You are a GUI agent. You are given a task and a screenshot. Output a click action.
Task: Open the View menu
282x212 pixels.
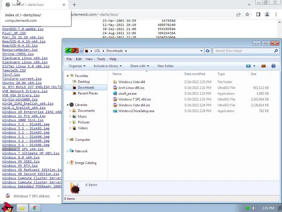click(90, 59)
